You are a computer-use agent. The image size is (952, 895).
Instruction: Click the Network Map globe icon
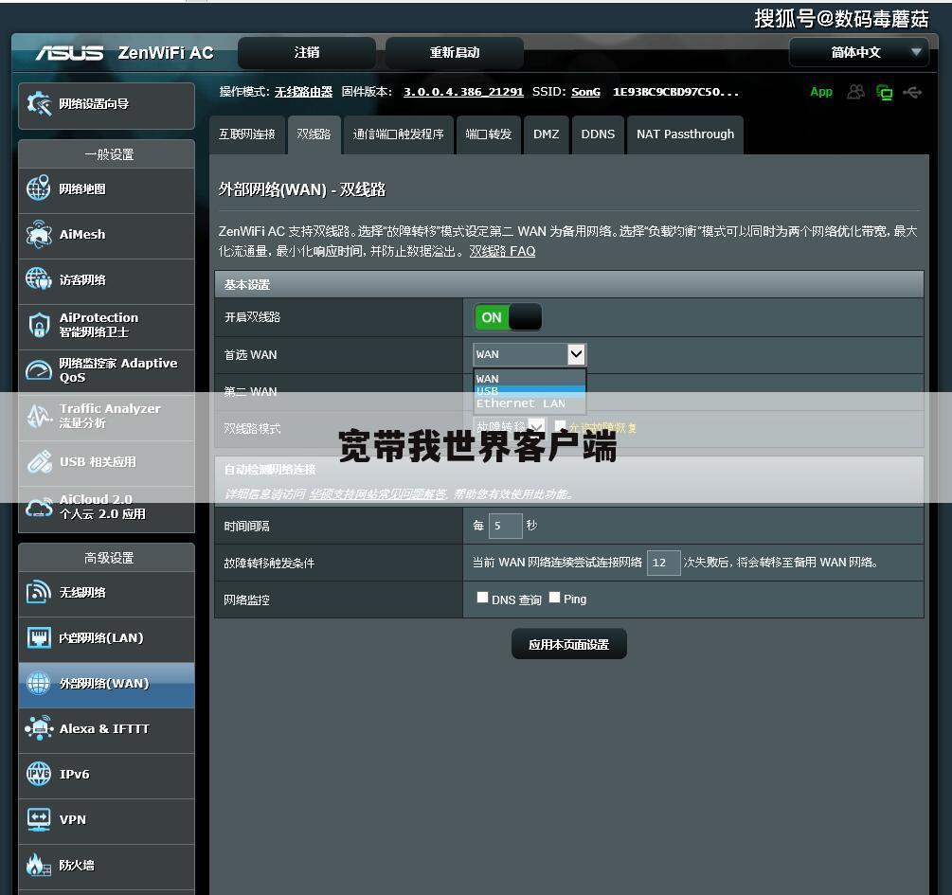pyautogui.click(x=38, y=188)
